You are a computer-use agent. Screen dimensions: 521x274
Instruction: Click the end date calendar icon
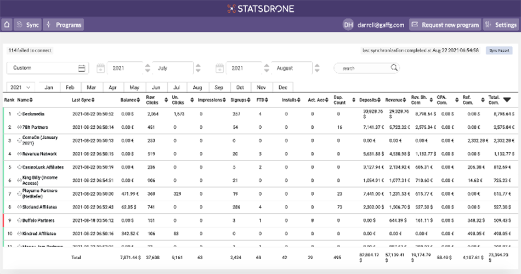pos(220,68)
